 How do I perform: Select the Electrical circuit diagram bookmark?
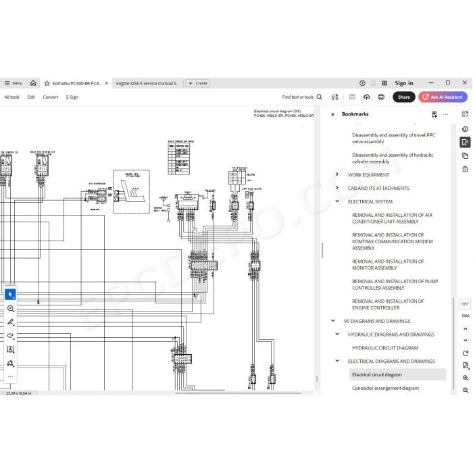pos(397,374)
